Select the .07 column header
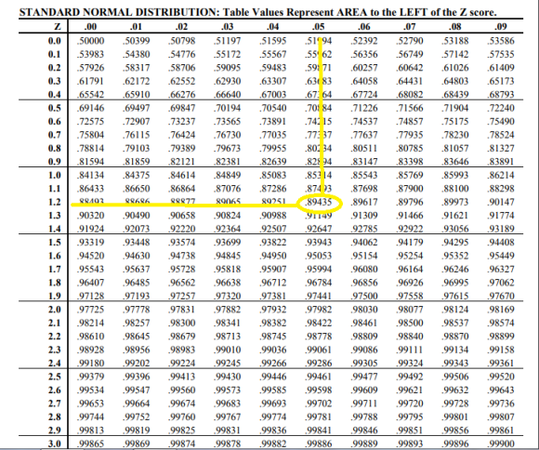Viewport: 539px width, 450px height. coord(410,26)
